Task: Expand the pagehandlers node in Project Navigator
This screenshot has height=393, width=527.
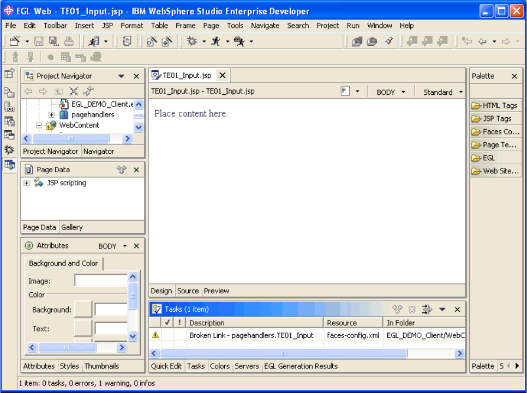Action: pos(50,115)
